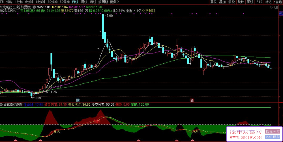Click the 资金拐点: 35.95 indicator label
Screen dimensions: 283x142
pos(79,105)
